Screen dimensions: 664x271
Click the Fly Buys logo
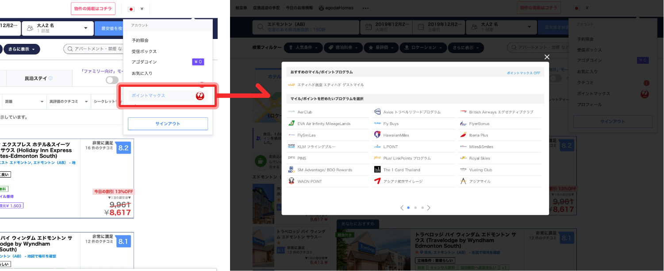tap(377, 124)
